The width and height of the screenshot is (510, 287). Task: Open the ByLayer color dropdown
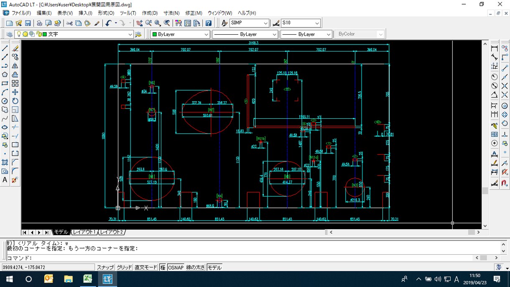pyautogui.click(x=180, y=34)
